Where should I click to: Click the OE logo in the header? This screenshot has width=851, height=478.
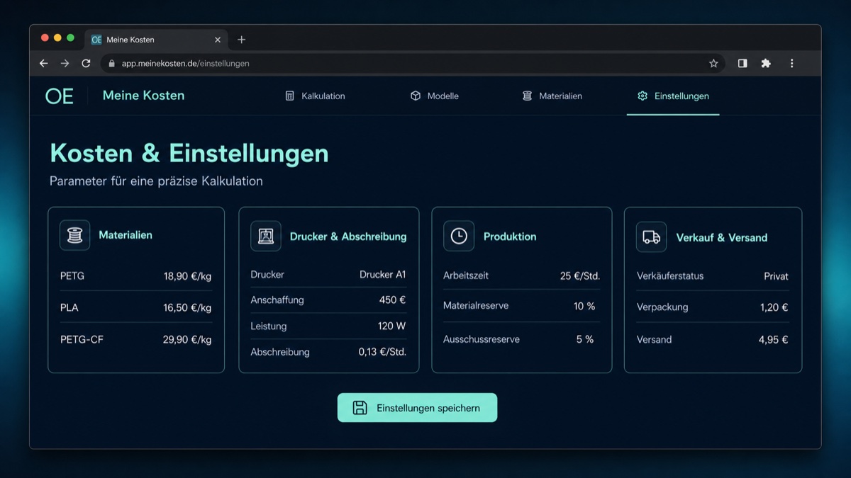pyautogui.click(x=60, y=96)
